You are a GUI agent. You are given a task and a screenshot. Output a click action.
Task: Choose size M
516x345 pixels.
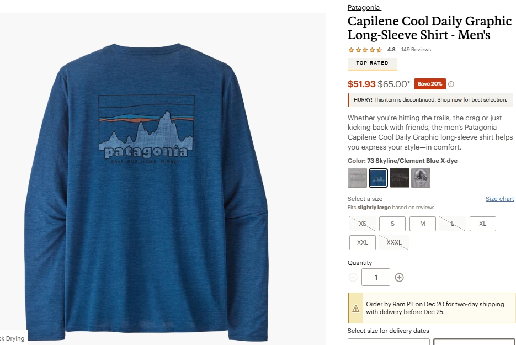(423, 224)
